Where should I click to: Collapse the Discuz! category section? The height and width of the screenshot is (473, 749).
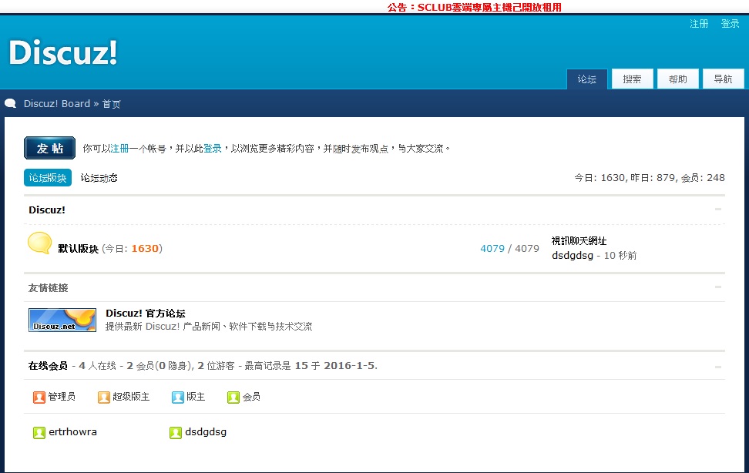[x=718, y=210]
